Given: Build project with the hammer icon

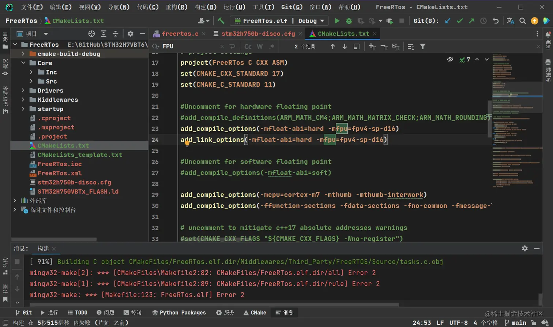Looking at the screenshot, I should [221, 21].
